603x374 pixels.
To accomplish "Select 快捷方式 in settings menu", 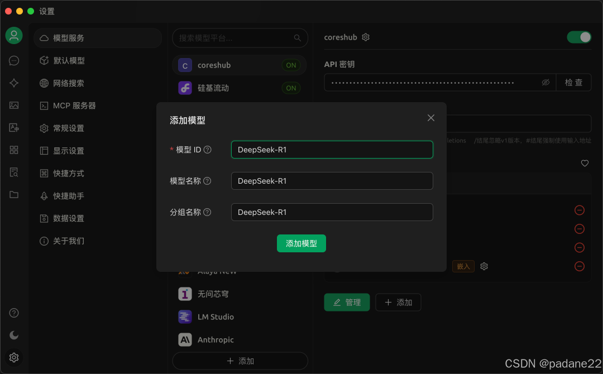I will click(x=98, y=174).
